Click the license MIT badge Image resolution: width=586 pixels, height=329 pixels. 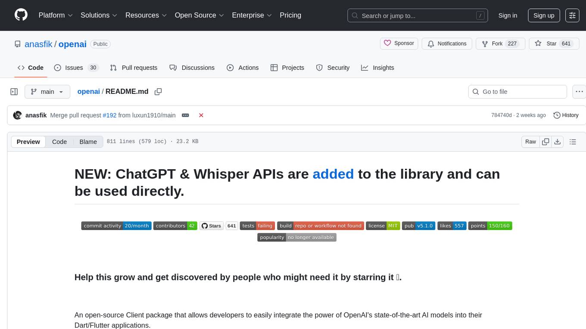click(383, 226)
